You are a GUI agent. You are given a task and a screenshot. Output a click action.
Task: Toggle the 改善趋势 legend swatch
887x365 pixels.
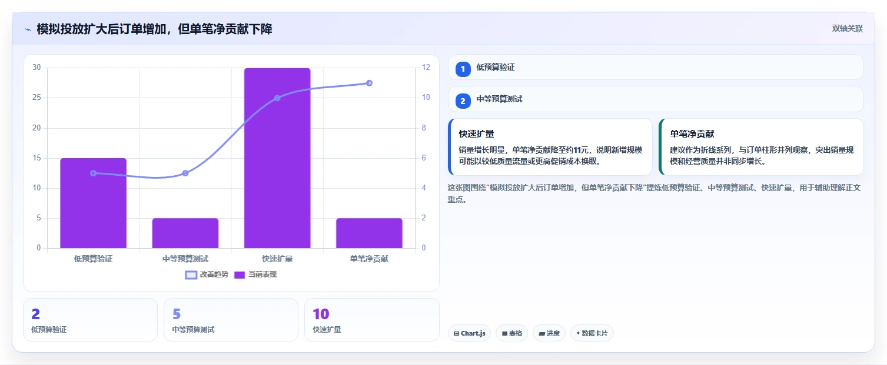191,274
